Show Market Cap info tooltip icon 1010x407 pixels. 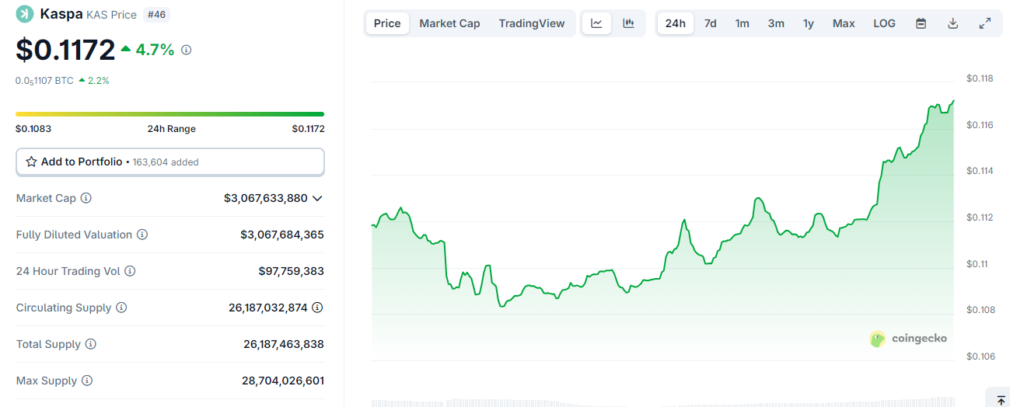[x=86, y=198]
